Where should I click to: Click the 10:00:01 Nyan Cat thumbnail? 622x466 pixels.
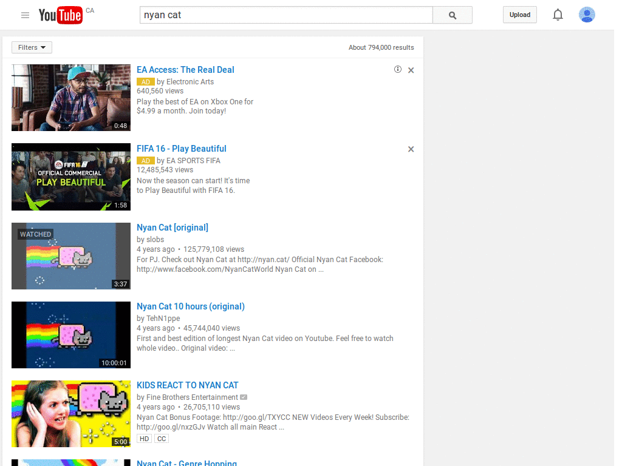point(71,335)
